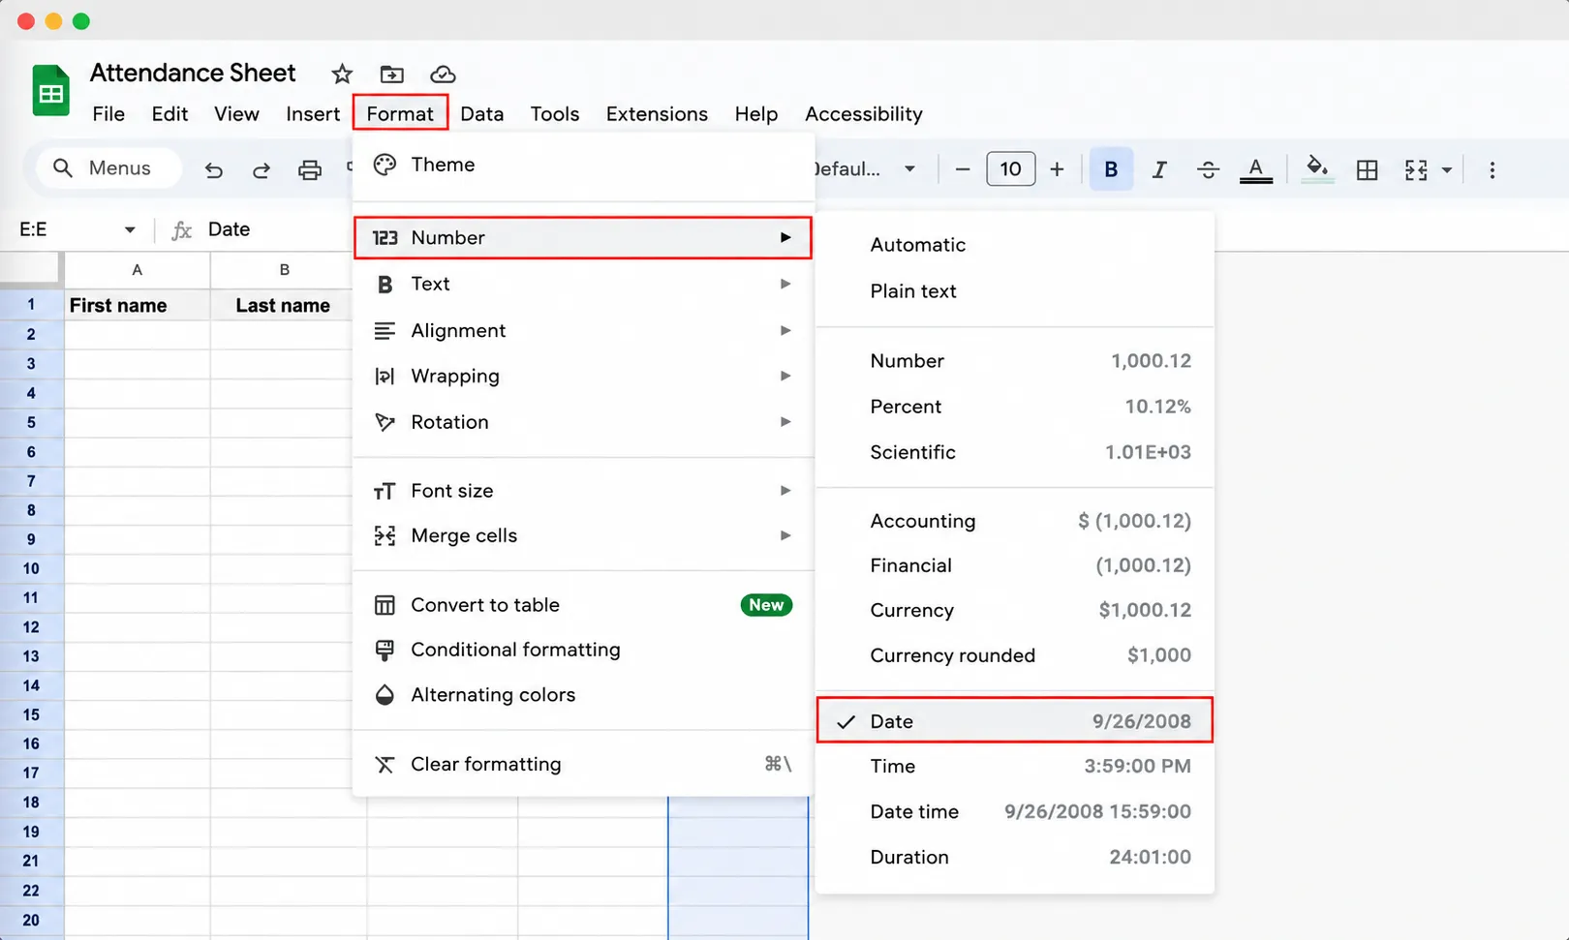Toggle strikethrough formatting
Viewport: 1569px width, 940px height.
tap(1207, 169)
